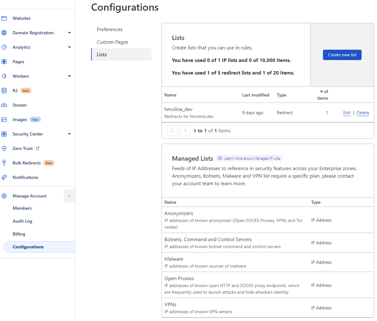Select Configurations in the sidebar
The image size is (377, 321).
39,247
